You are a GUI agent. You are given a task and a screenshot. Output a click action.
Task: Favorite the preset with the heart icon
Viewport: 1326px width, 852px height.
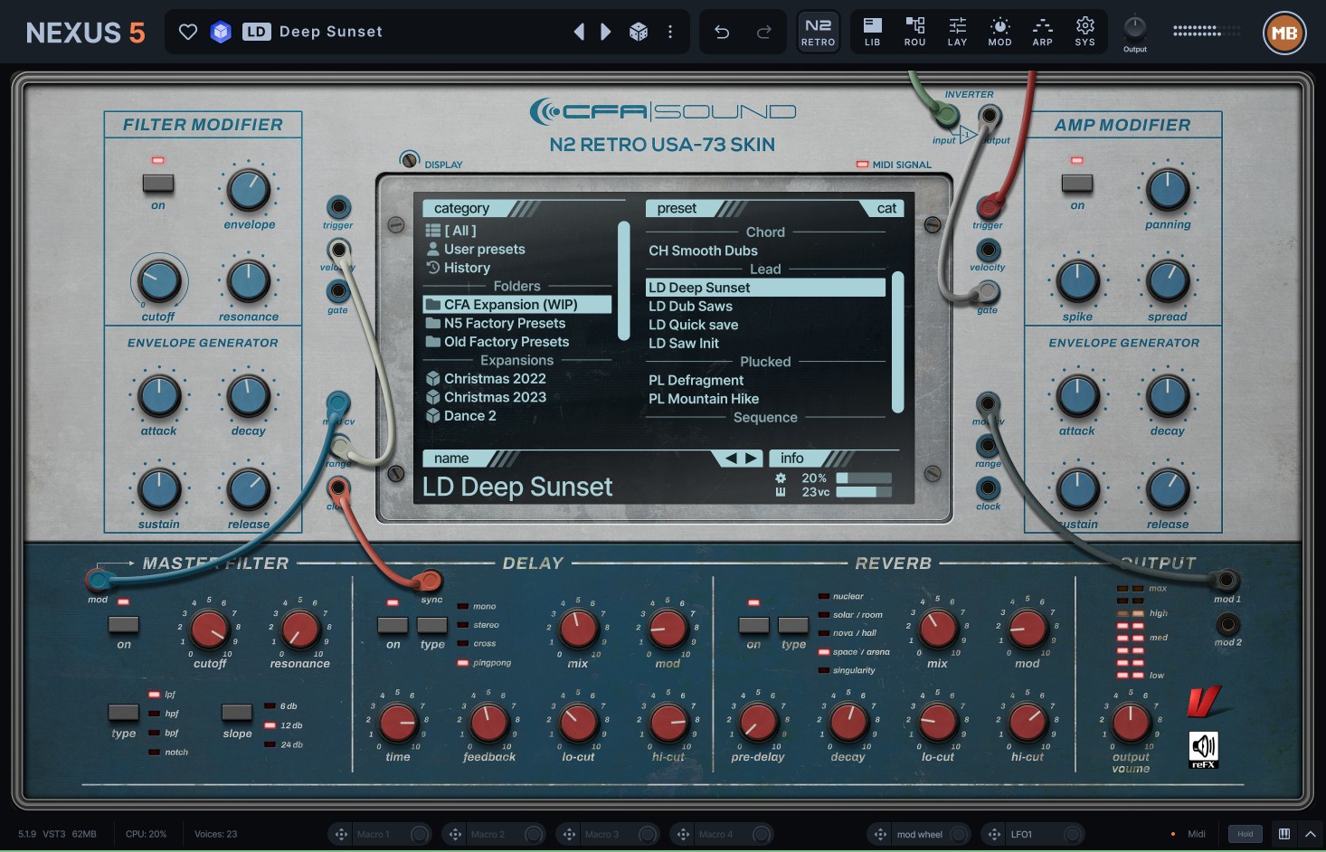pos(188,33)
